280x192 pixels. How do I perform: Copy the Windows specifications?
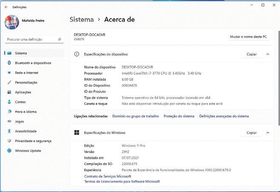tap(252, 133)
